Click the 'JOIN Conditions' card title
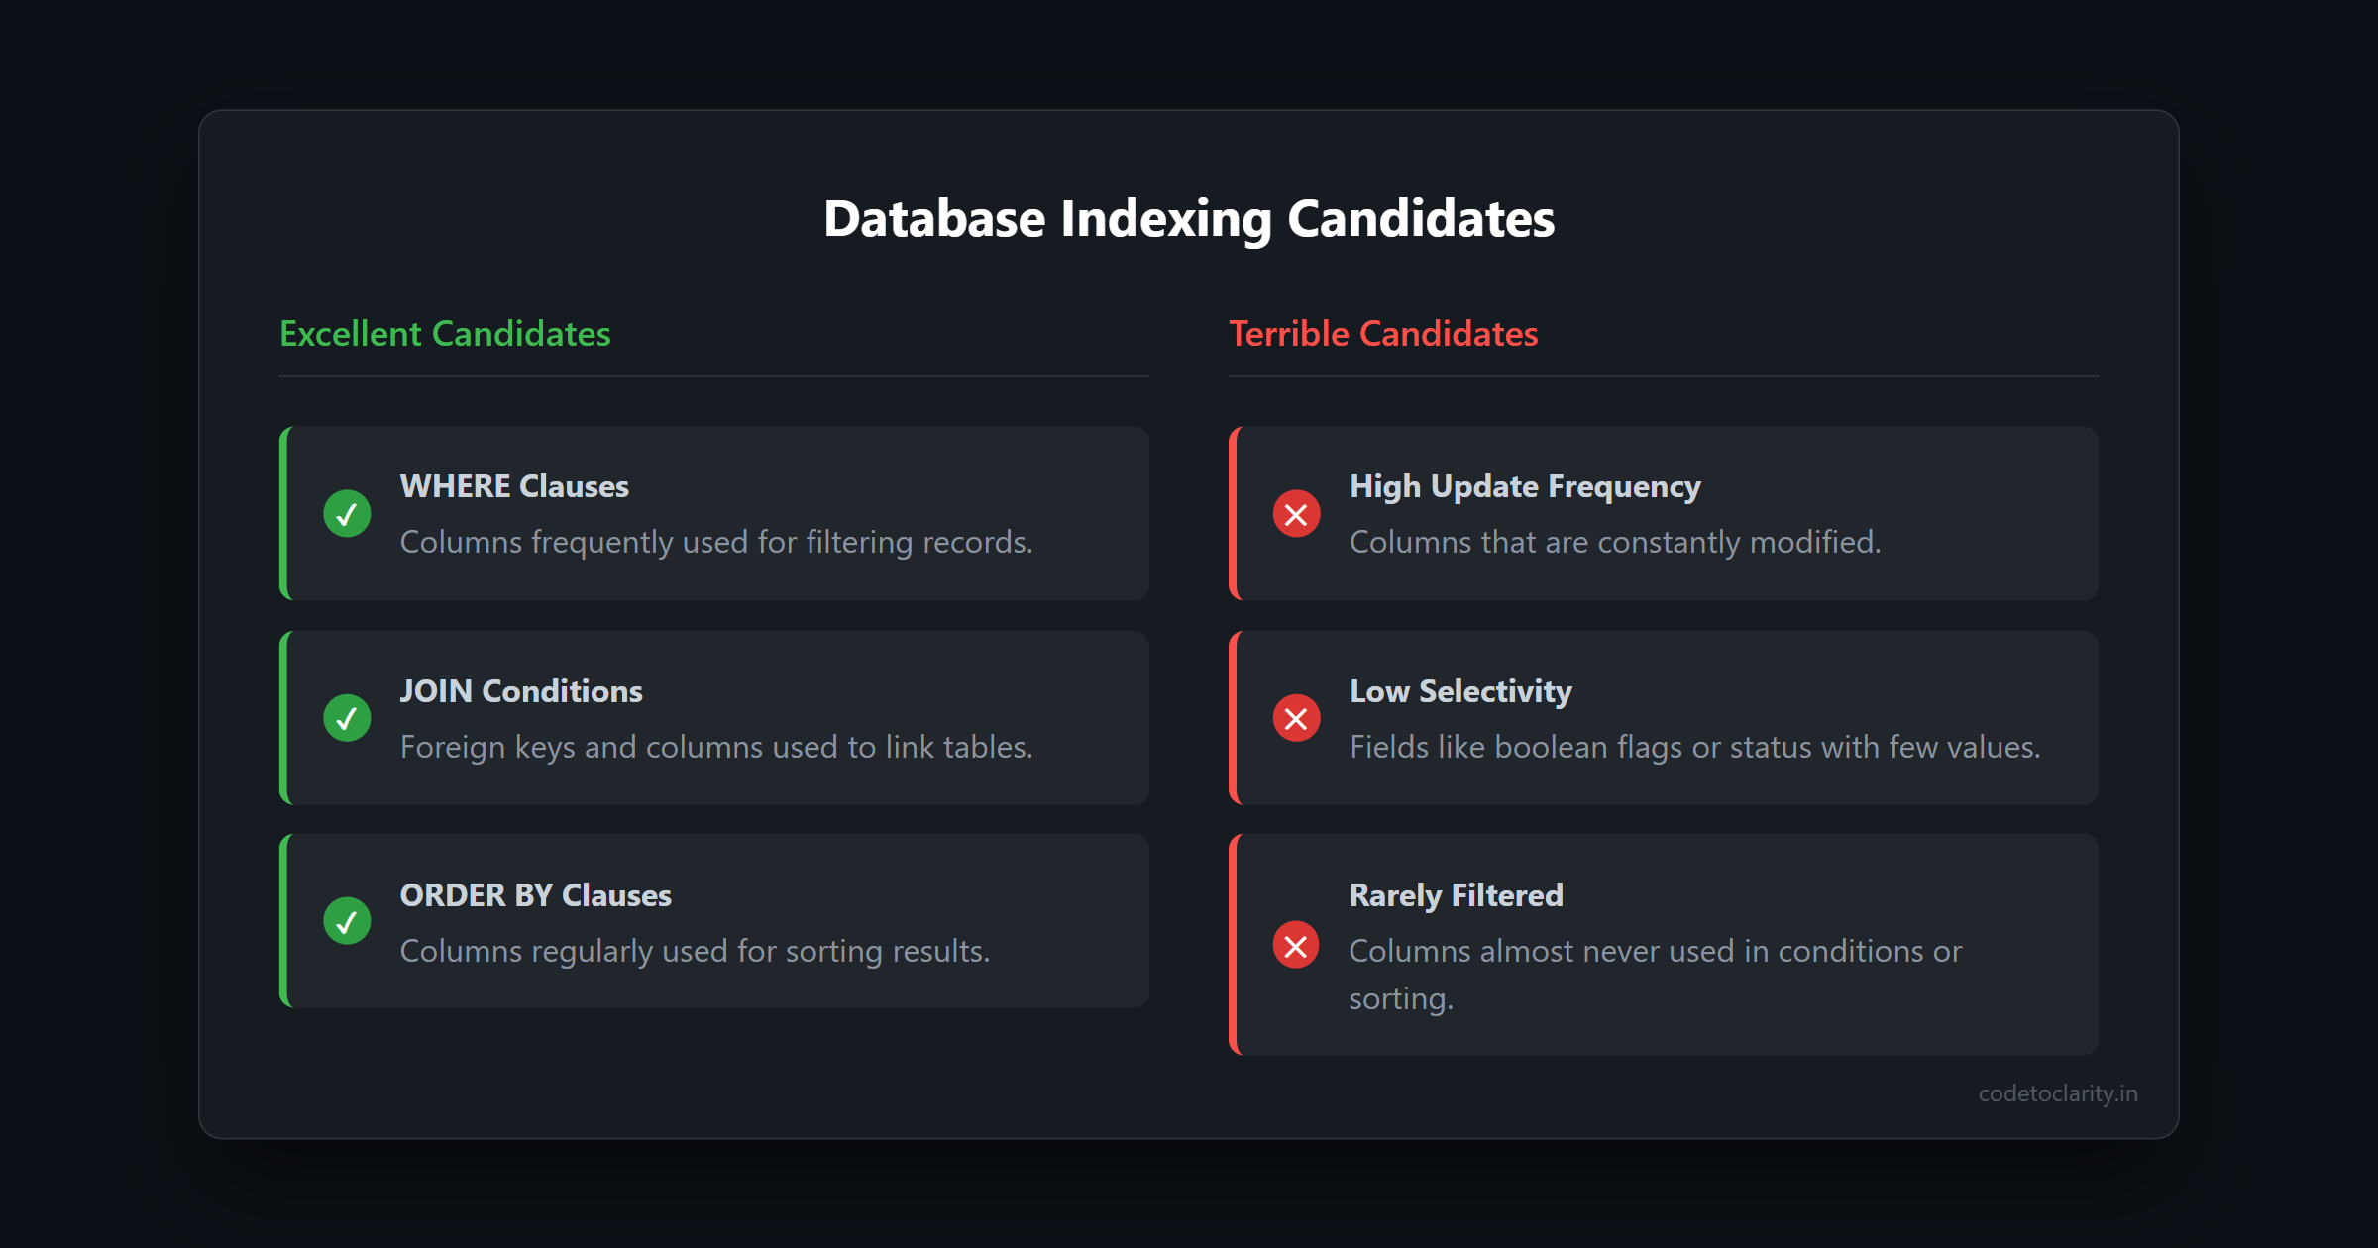 coord(521,691)
